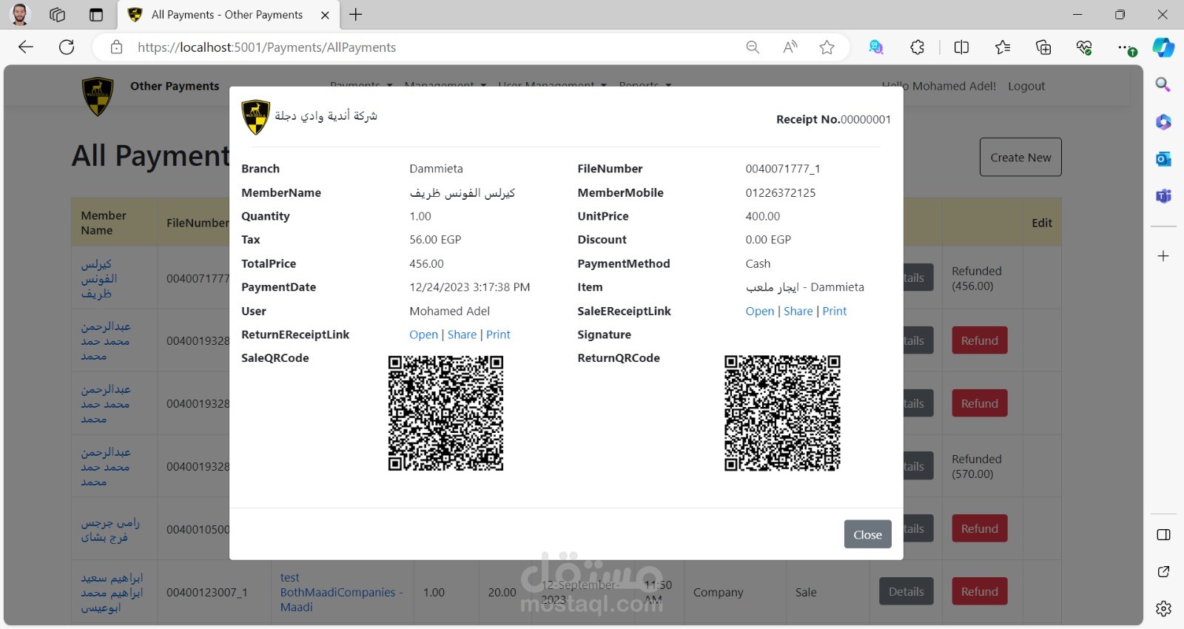Refresh the current page
This screenshot has height=629, width=1184.
pyautogui.click(x=67, y=47)
